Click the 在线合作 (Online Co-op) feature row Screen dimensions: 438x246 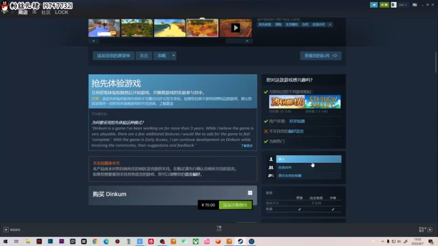point(308,167)
